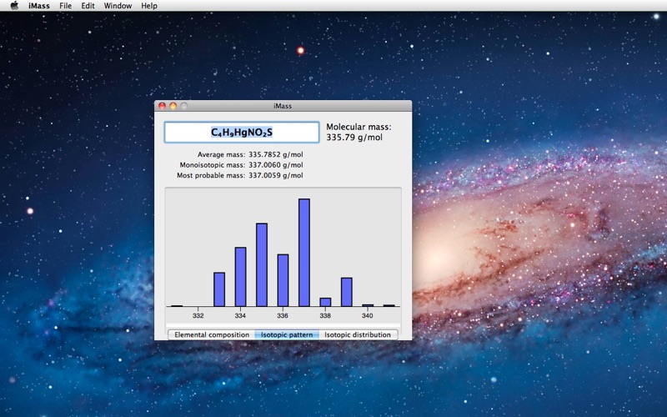Click the short bar at mass 338
667x417 pixels.
(325, 302)
